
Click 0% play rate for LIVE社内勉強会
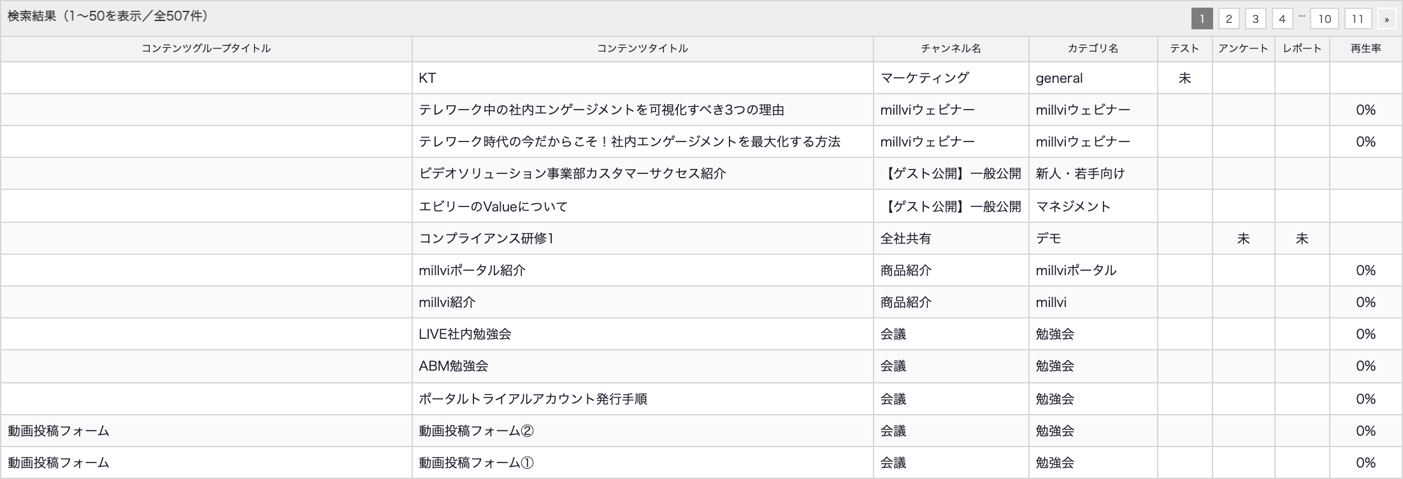(1365, 334)
